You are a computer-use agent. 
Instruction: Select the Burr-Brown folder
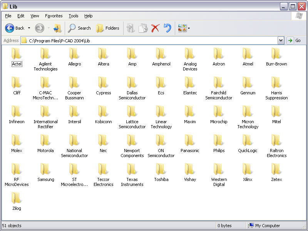coord(276,57)
